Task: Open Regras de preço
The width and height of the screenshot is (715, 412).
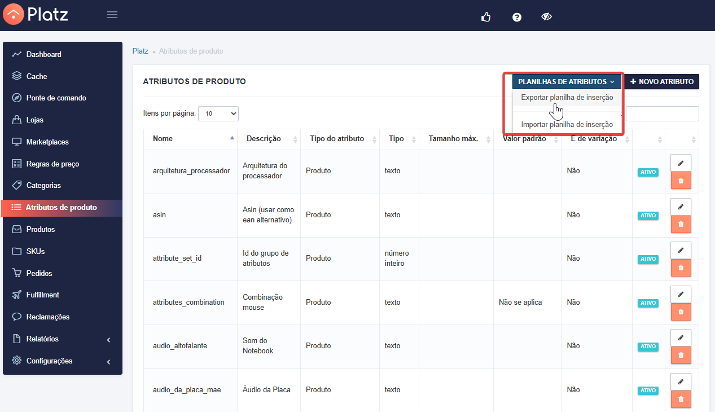Action: tap(63, 164)
